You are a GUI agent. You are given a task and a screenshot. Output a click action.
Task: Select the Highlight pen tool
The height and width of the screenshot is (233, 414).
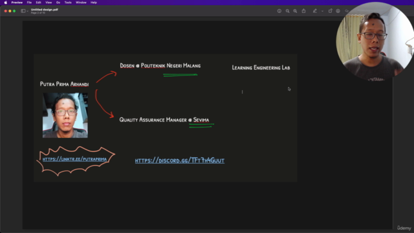point(315,11)
